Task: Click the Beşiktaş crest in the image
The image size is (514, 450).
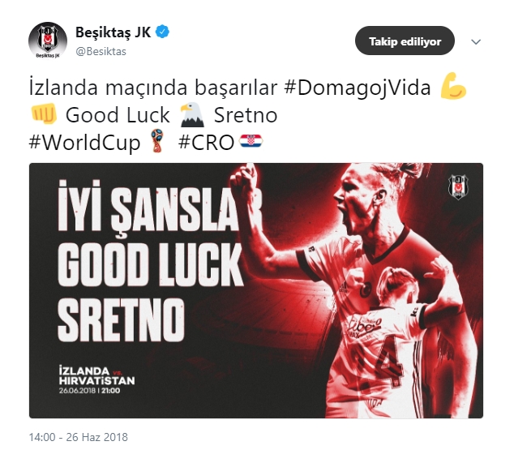Action: click(458, 187)
